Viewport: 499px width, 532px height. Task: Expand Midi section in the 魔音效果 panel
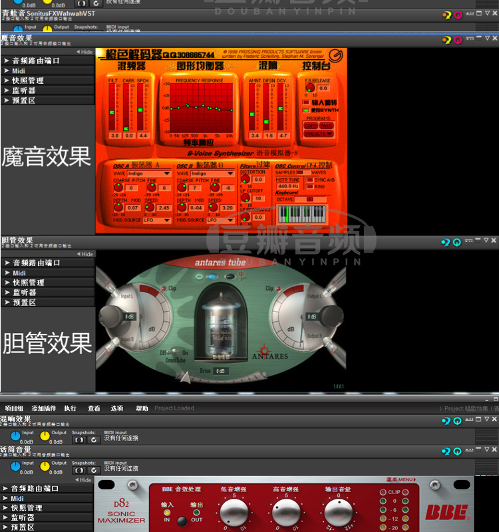(x=47, y=70)
